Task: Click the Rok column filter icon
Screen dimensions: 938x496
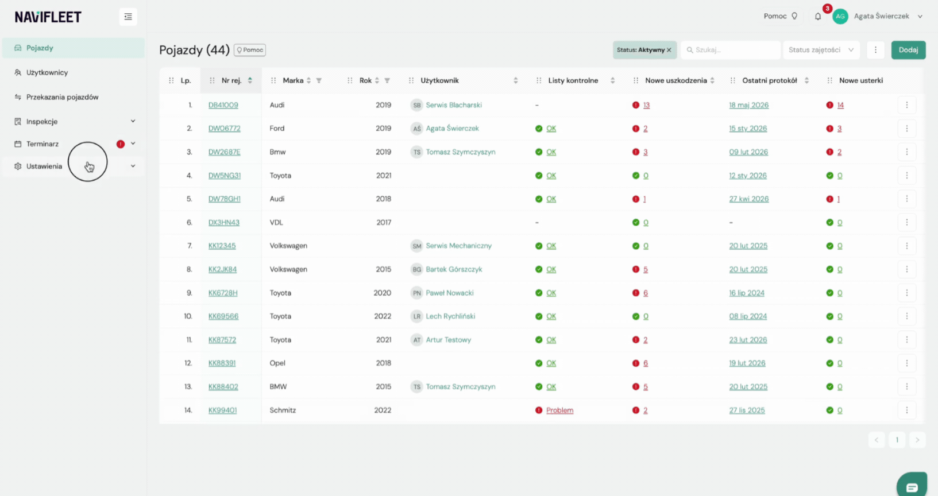Action: [x=387, y=80]
